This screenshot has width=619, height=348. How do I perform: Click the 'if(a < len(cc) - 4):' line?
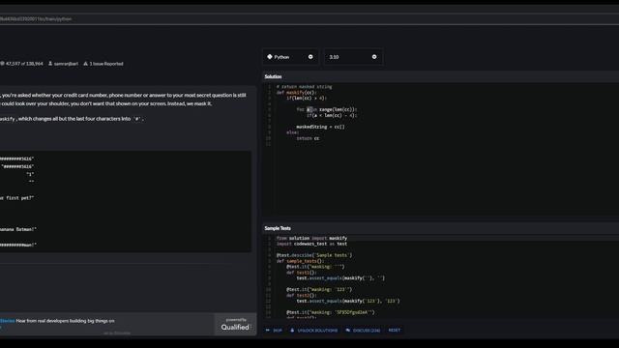[x=332, y=116]
